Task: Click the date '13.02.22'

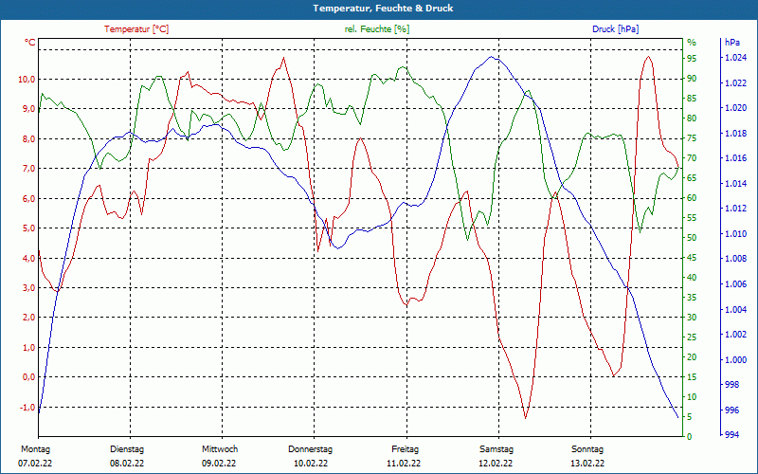Action: coord(587,464)
